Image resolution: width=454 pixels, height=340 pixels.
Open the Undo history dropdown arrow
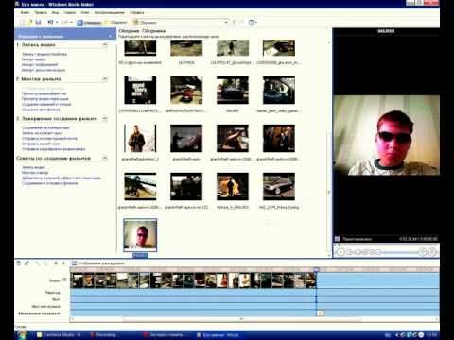pyautogui.click(x=57, y=22)
